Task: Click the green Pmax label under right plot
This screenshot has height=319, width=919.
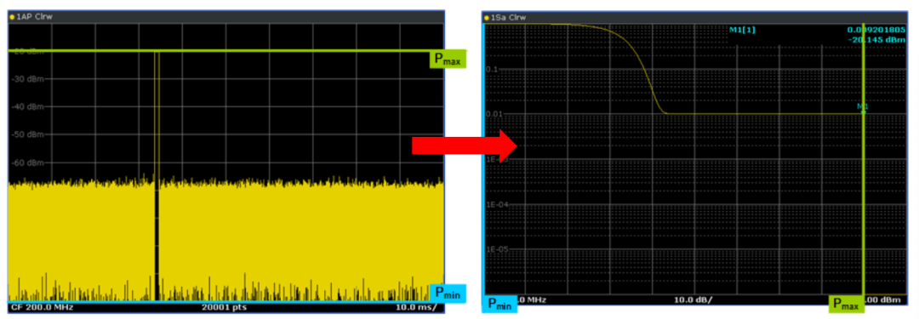Action: click(x=846, y=305)
